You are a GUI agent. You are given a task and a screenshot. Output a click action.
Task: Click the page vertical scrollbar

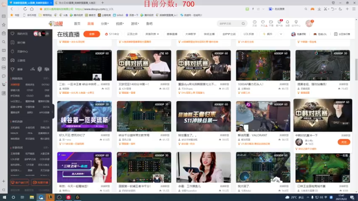[x=356, y=70]
